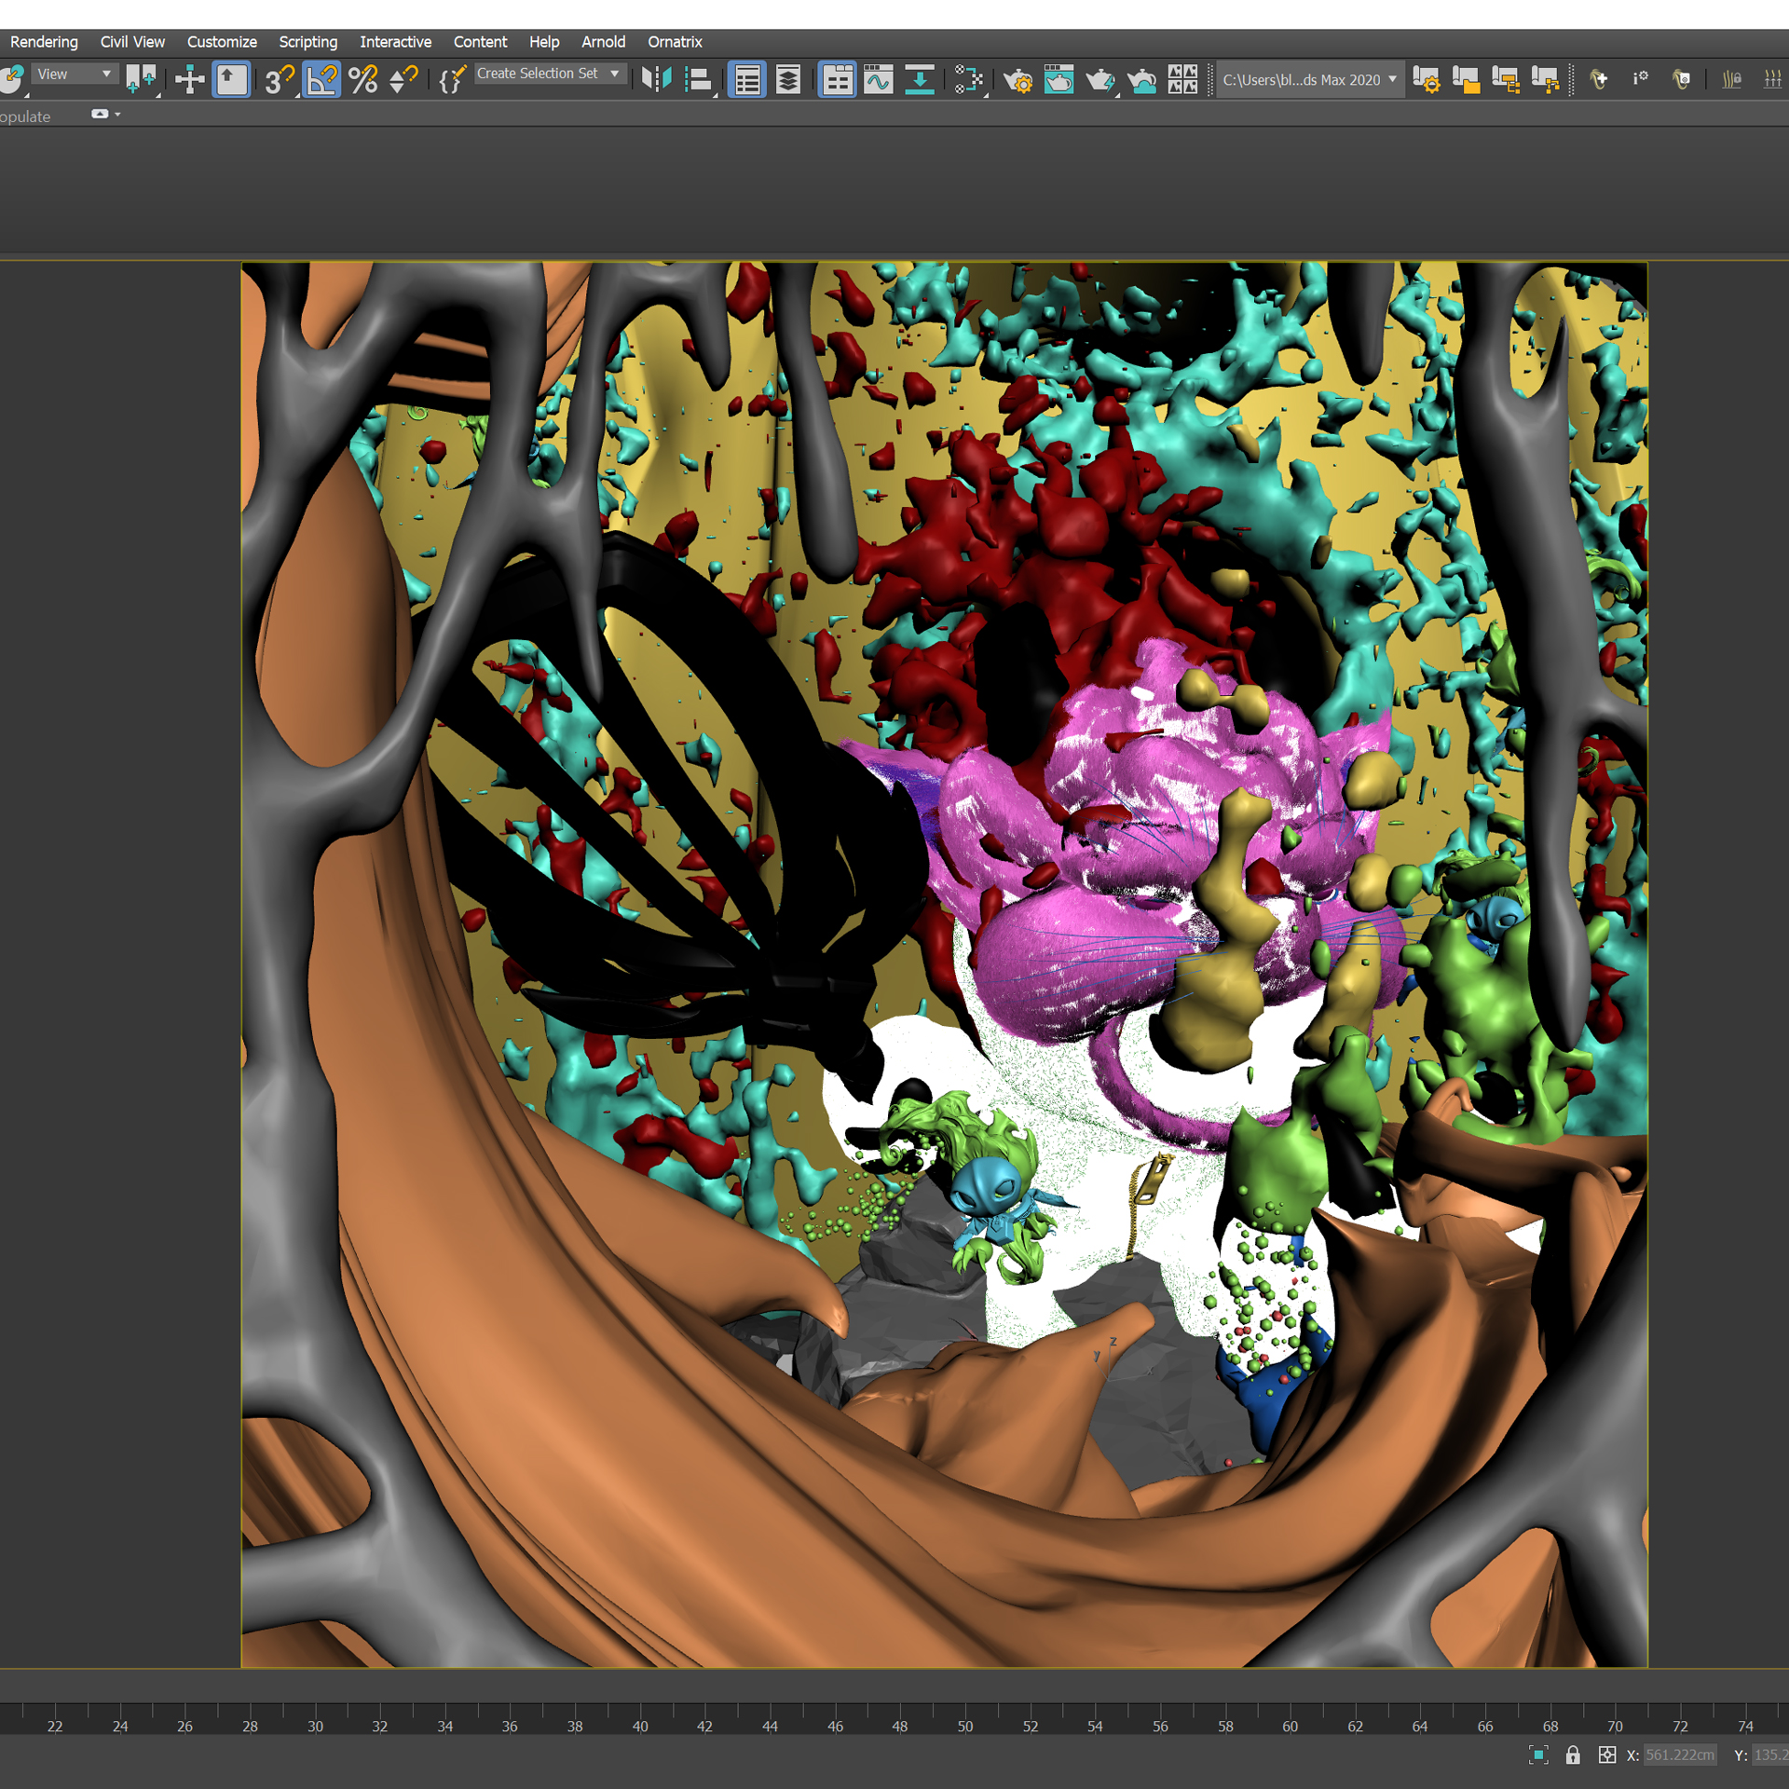The height and width of the screenshot is (1789, 1789).
Task: Toggle the selection lock padlock icon
Action: click(1573, 1755)
